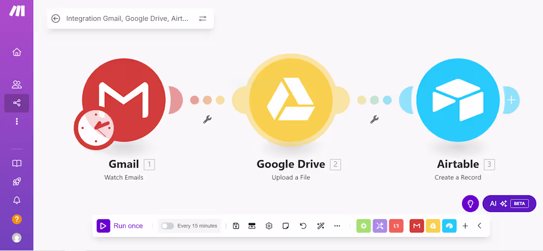Click module number badge 2 next to Google Drive
Viewport: 543px width, 251px height.
click(335, 165)
